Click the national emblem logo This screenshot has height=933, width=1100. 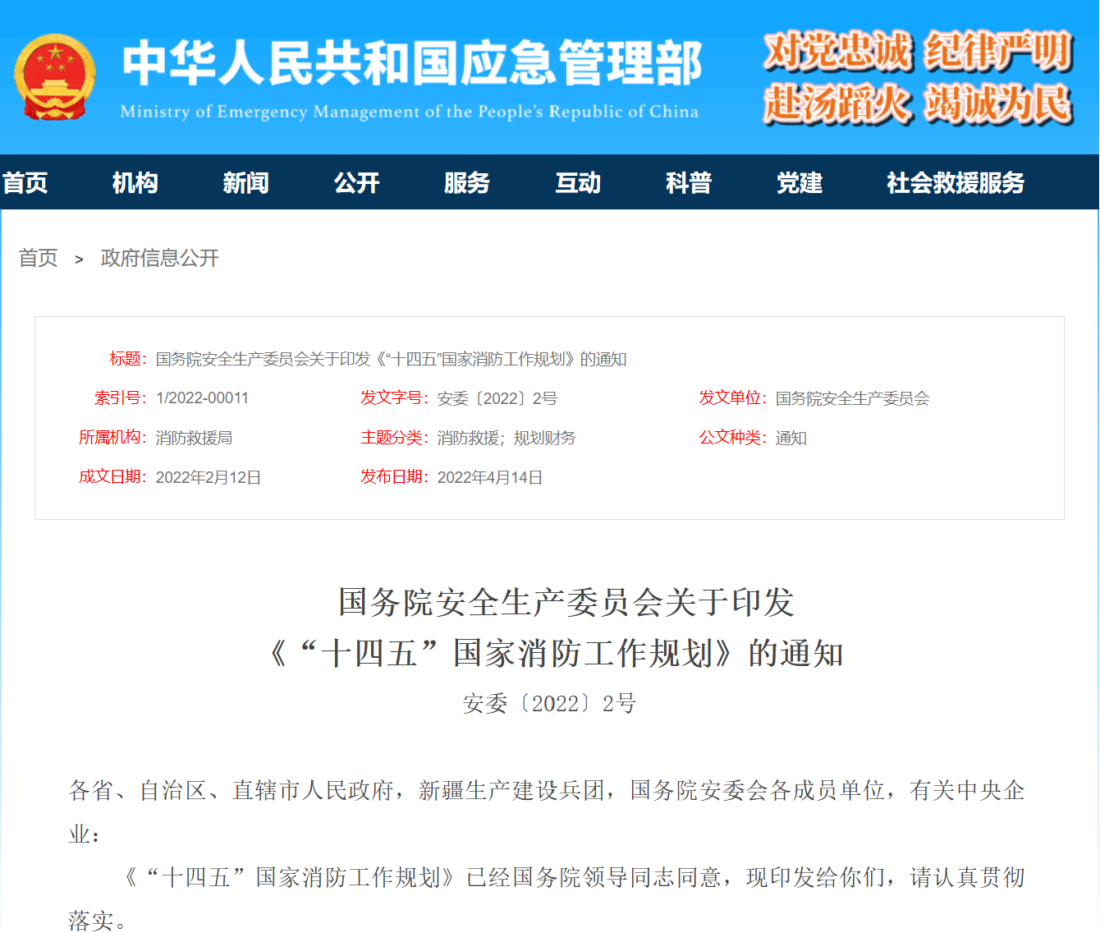click(x=55, y=78)
